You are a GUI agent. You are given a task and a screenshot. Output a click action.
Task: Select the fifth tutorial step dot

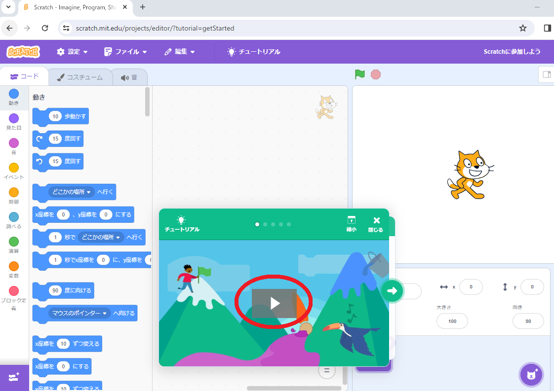[289, 224]
